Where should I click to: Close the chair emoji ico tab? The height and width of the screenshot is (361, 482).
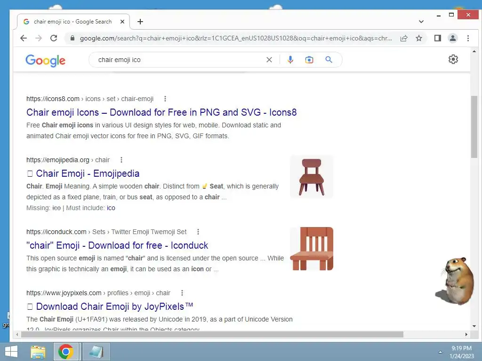coord(122,22)
